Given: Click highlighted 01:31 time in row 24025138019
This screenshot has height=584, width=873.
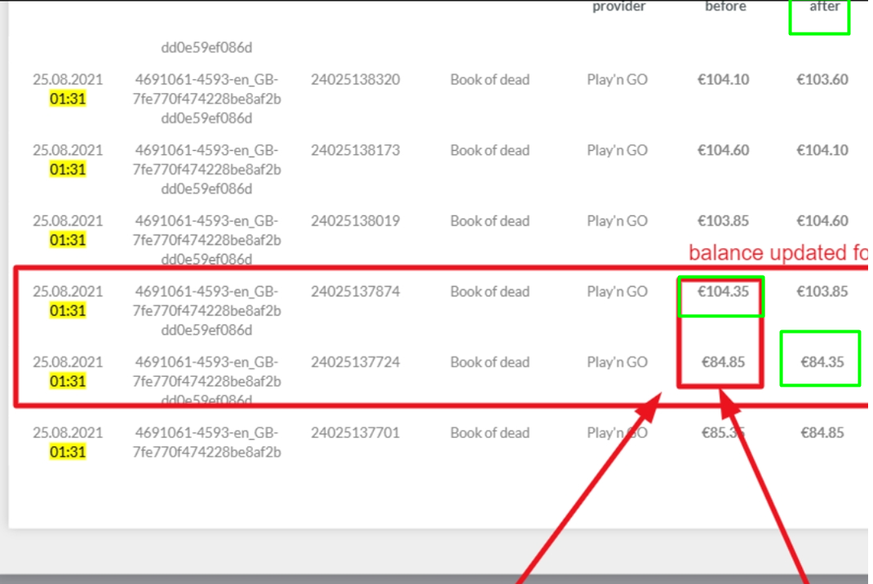Looking at the screenshot, I should (x=68, y=241).
